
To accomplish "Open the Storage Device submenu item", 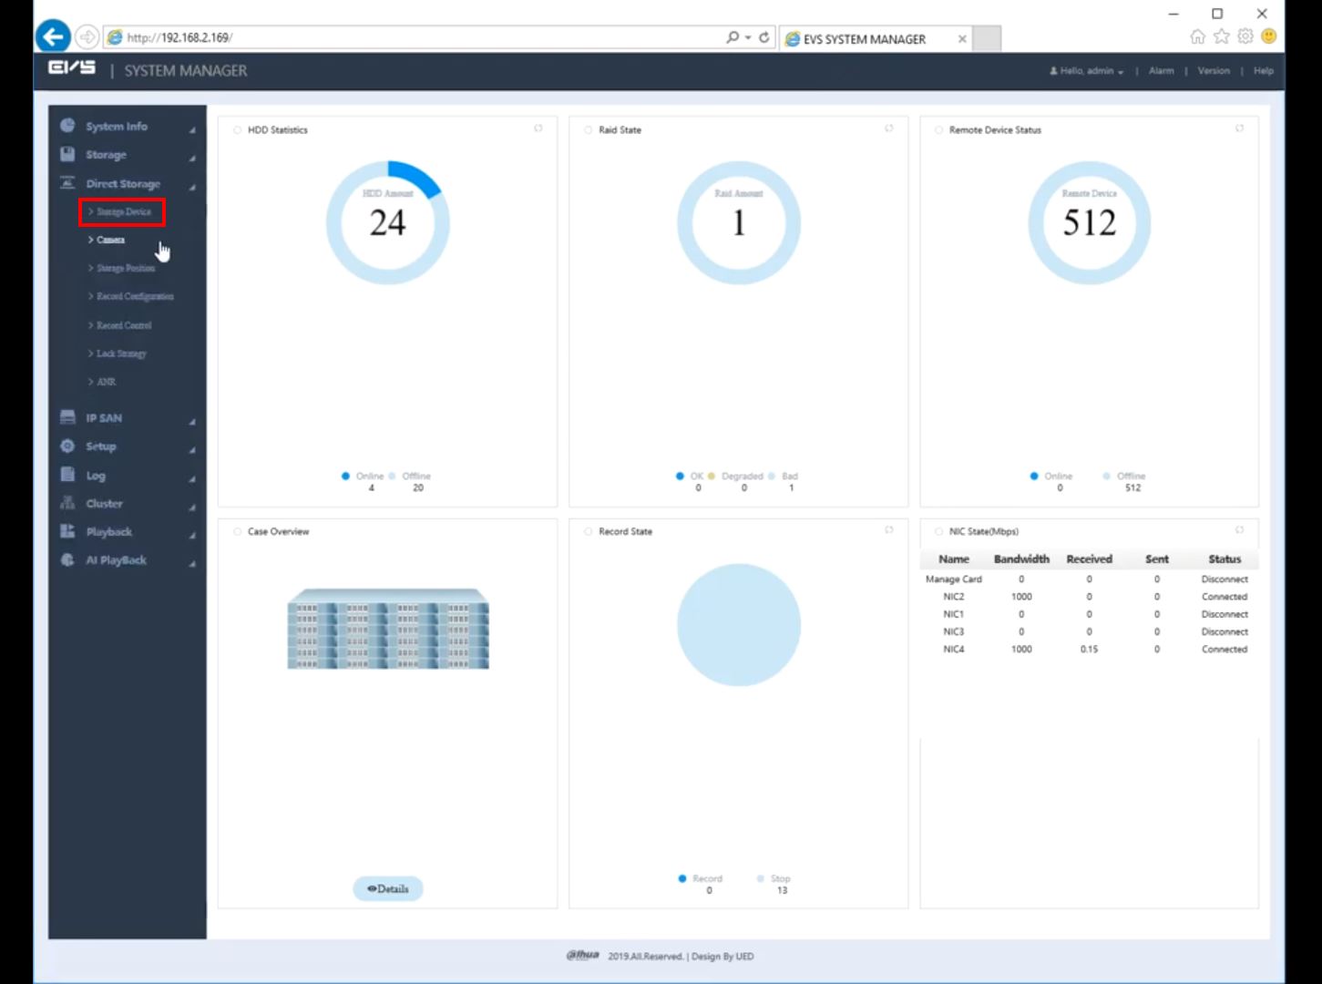I will (123, 212).
